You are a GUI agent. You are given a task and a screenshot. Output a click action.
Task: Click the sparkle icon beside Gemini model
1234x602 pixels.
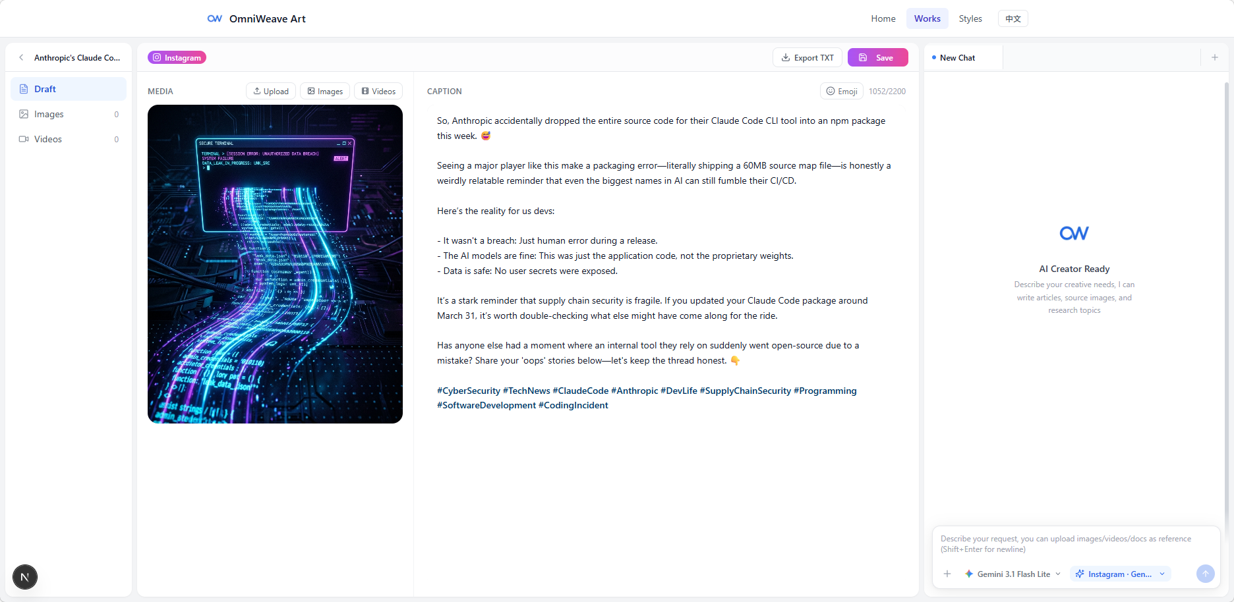coord(968,574)
